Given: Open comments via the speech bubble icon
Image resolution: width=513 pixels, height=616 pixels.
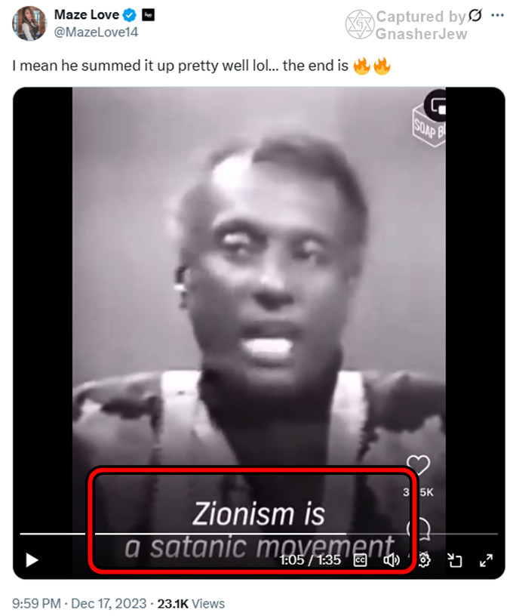Looking at the screenshot, I should click(419, 528).
